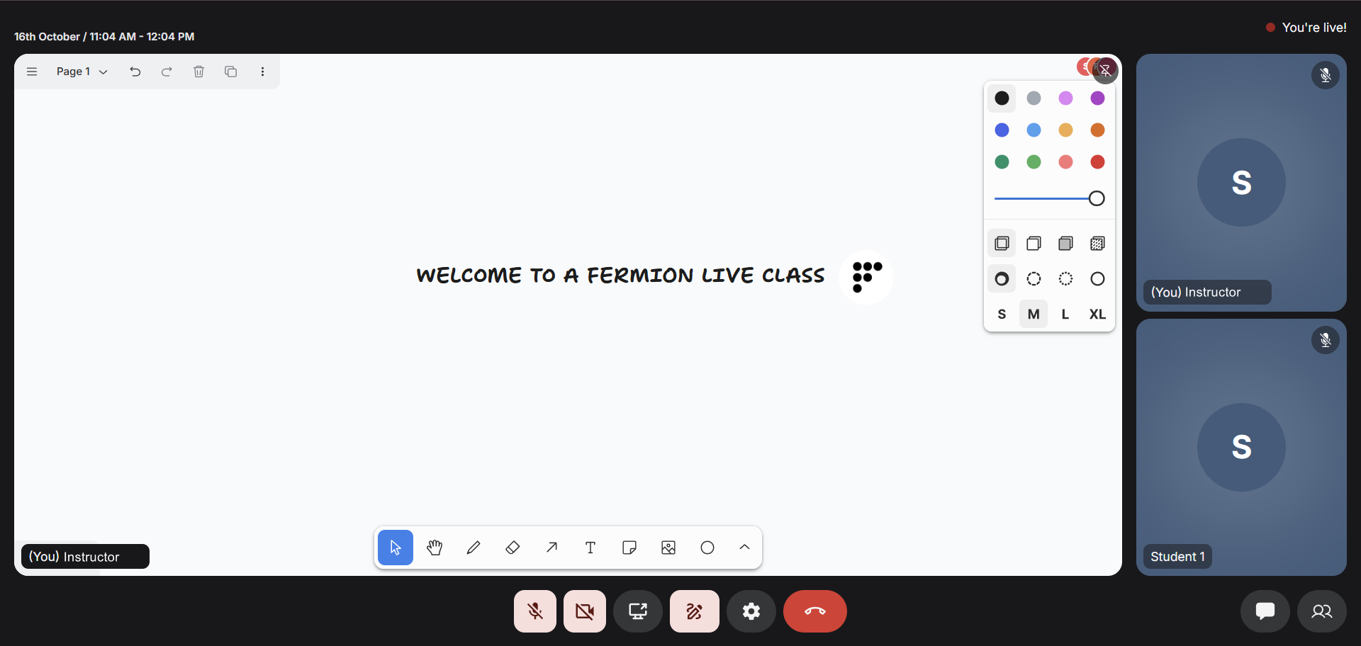Select the Arrow tool

tap(551, 548)
